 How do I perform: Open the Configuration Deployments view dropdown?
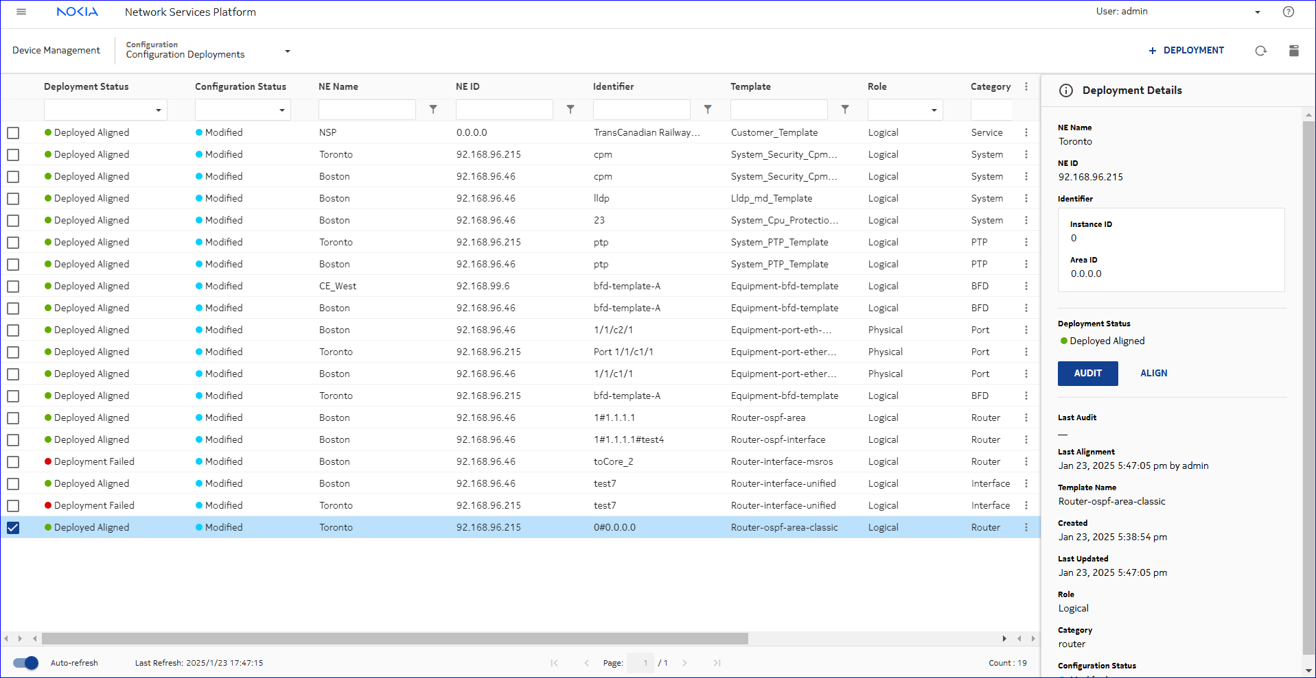click(287, 51)
